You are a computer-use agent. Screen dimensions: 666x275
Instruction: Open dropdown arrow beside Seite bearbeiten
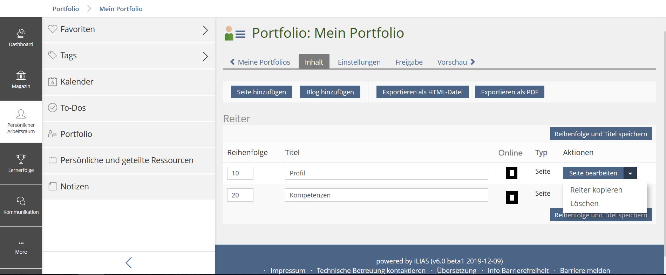point(630,173)
